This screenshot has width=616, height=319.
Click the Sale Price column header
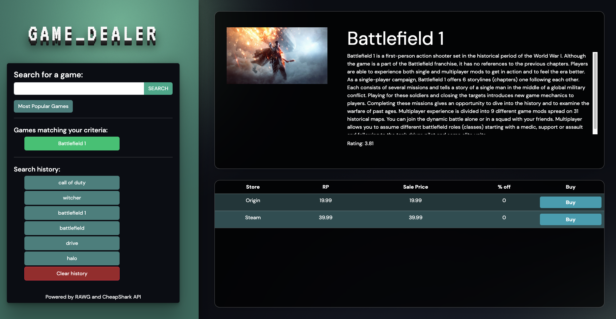(x=415, y=187)
